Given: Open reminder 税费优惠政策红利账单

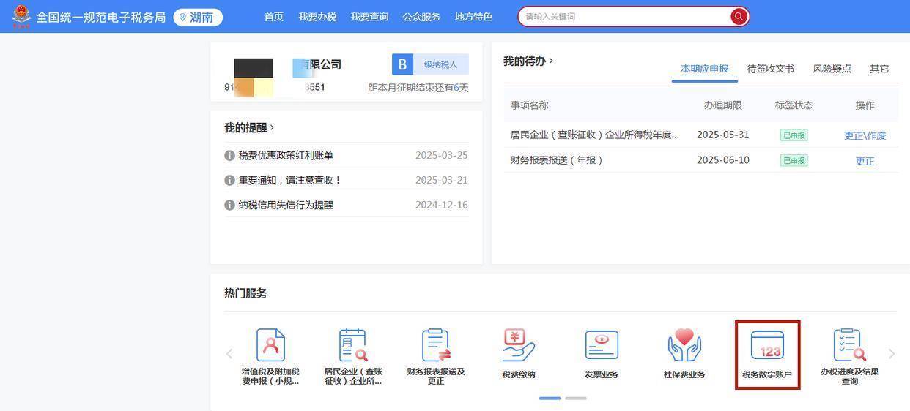Looking at the screenshot, I should click(286, 155).
